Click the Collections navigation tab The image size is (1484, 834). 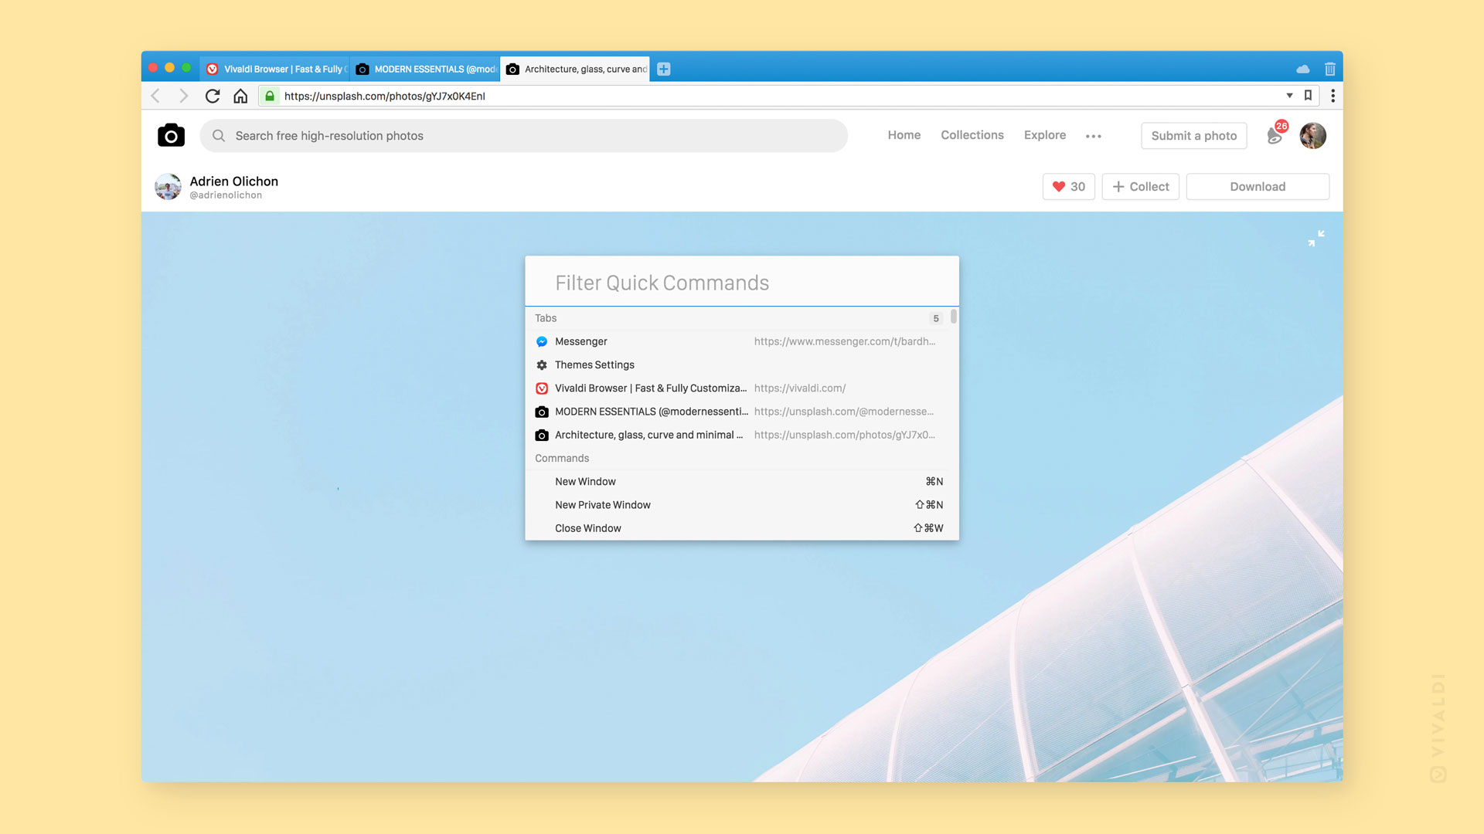[x=972, y=135]
